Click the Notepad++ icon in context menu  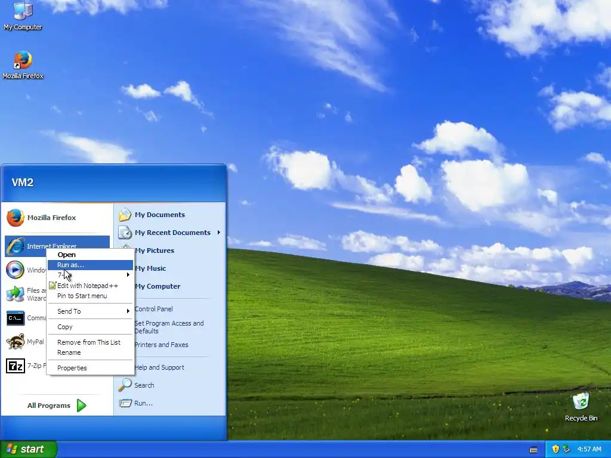point(53,286)
